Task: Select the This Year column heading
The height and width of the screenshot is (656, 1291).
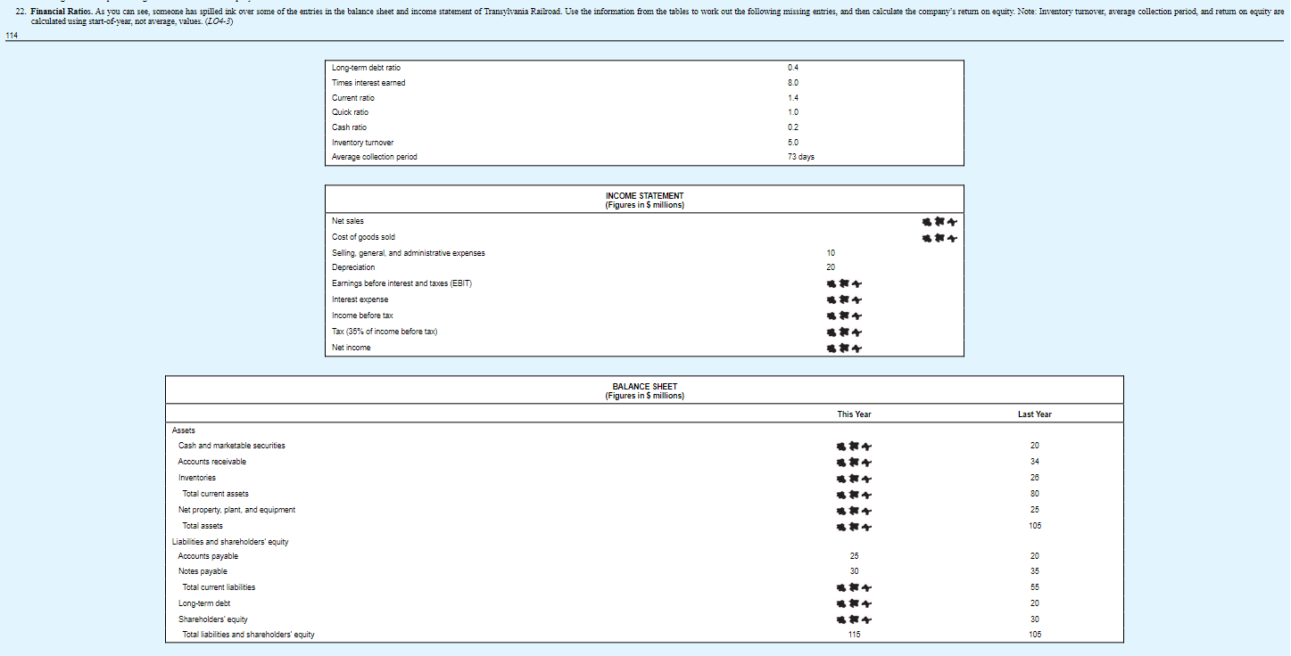Action: pyautogui.click(x=854, y=414)
